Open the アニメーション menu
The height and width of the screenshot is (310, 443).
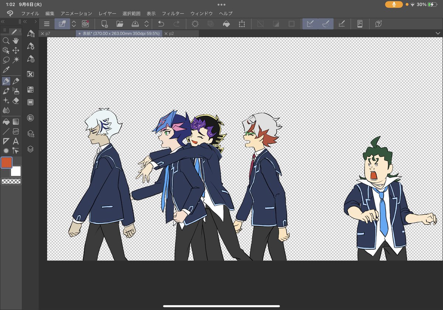76,13
